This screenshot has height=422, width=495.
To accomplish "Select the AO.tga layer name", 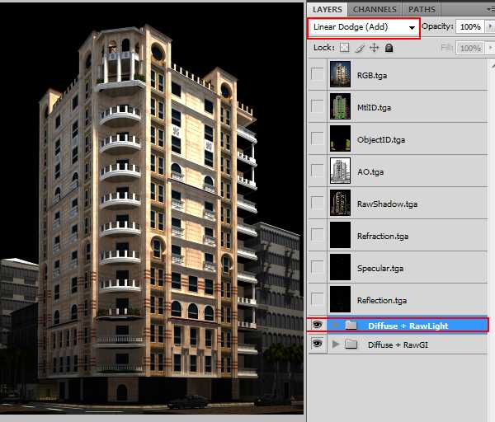I will (x=370, y=172).
